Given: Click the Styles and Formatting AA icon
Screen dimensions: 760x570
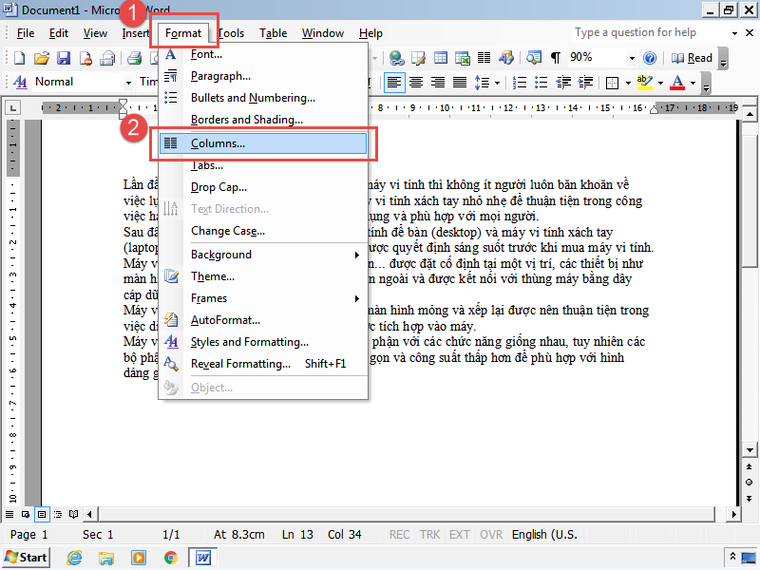Looking at the screenshot, I should [20, 82].
